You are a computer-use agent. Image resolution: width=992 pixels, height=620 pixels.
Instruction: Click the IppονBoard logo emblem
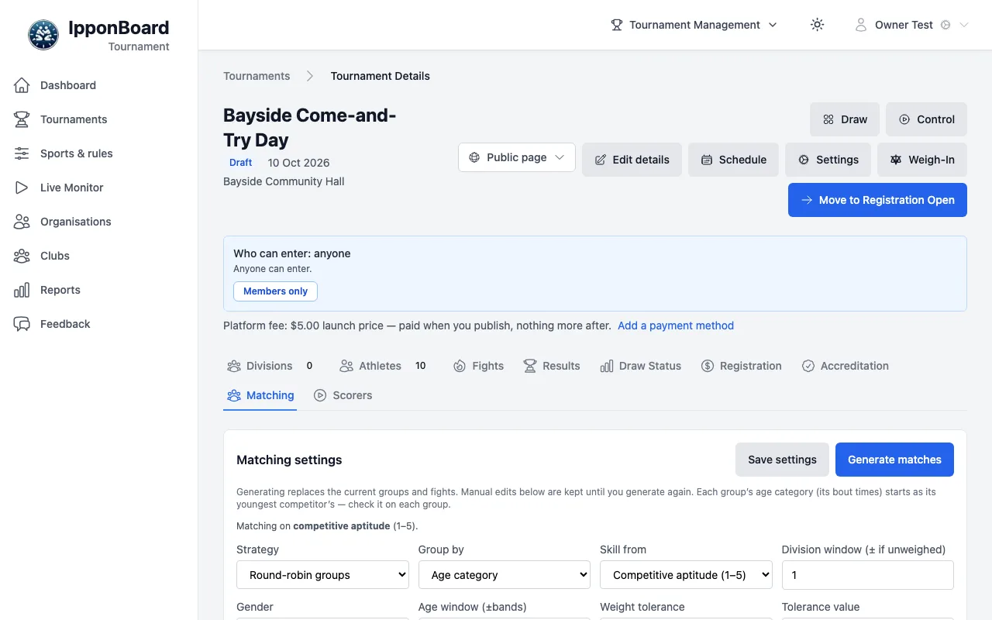coord(43,35)
